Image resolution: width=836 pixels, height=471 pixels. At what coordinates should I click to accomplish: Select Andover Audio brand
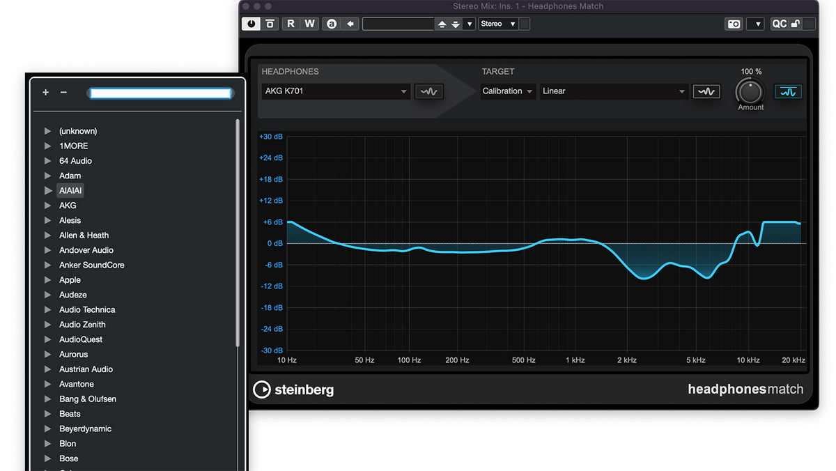point(86,250)
